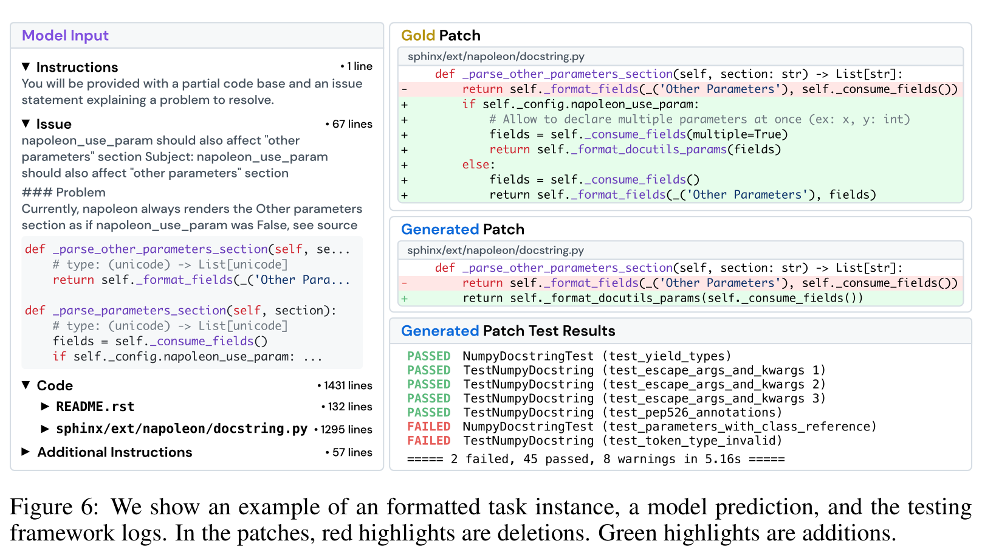
Task: Click the "Model Input" panel title
Action: [65, 35]
